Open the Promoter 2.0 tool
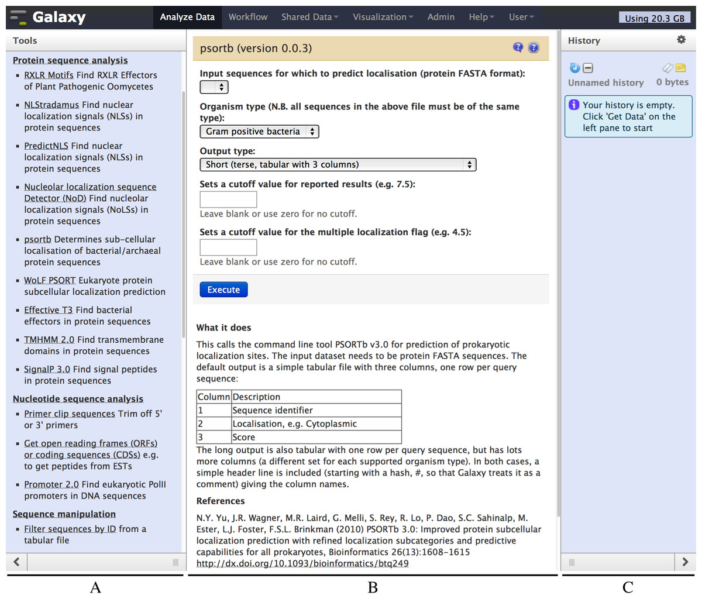Image resolution: width=702 pixels, height=599 pixels. point(51,484)
